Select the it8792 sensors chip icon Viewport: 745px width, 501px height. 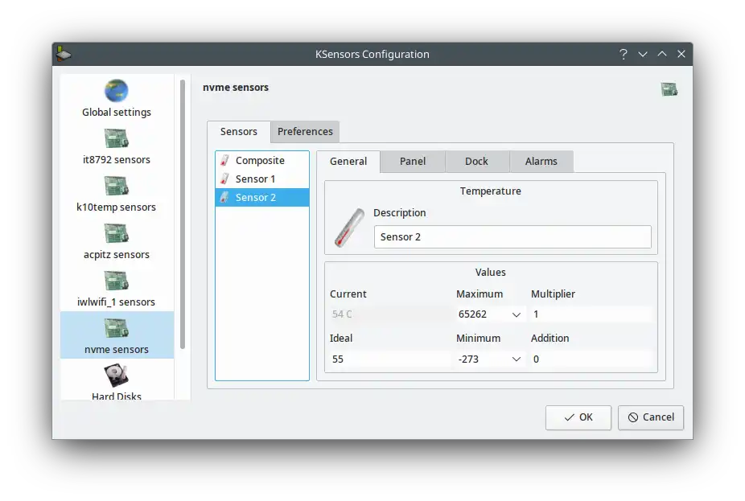[117, 138]
